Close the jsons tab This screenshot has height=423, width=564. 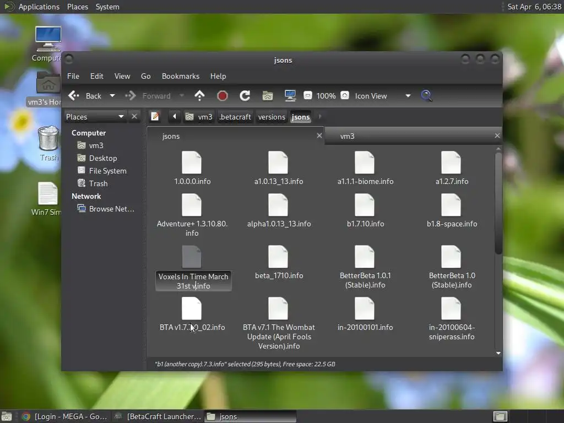[x=319, y=135]
